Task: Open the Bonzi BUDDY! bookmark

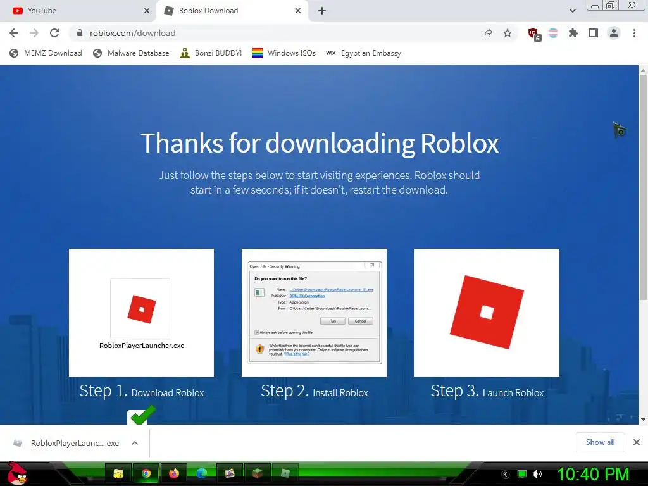Action: (211, 53)
